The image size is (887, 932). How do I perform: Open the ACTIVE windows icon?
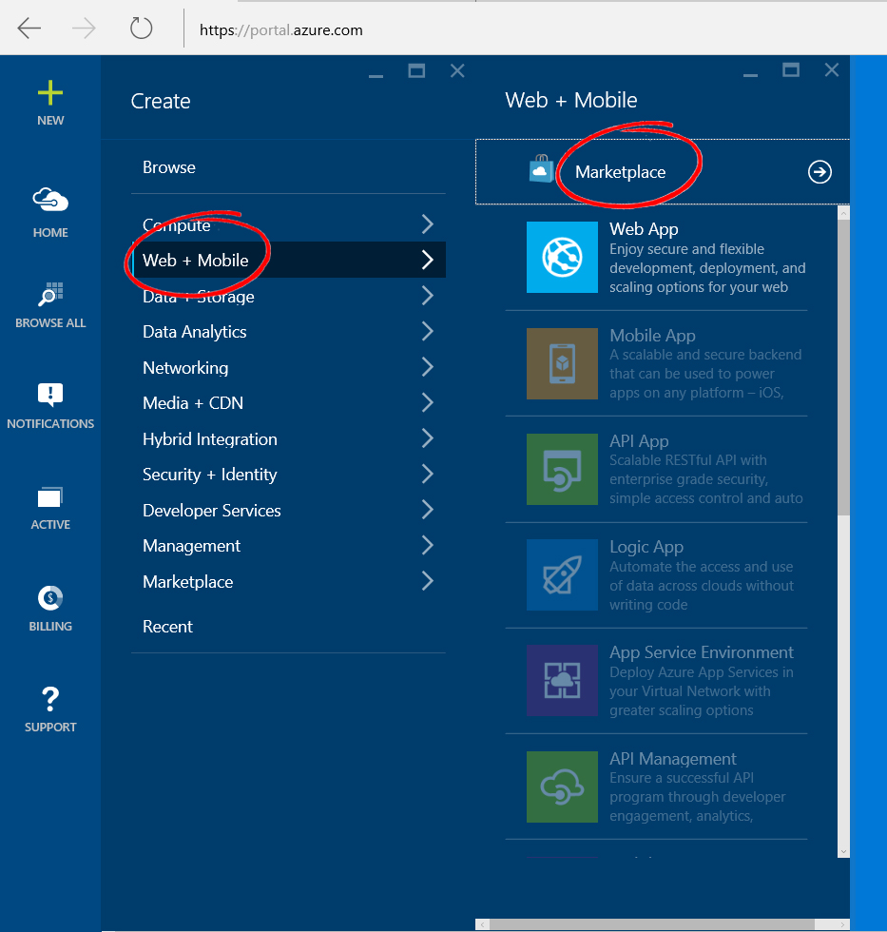[x=50, y=496]
